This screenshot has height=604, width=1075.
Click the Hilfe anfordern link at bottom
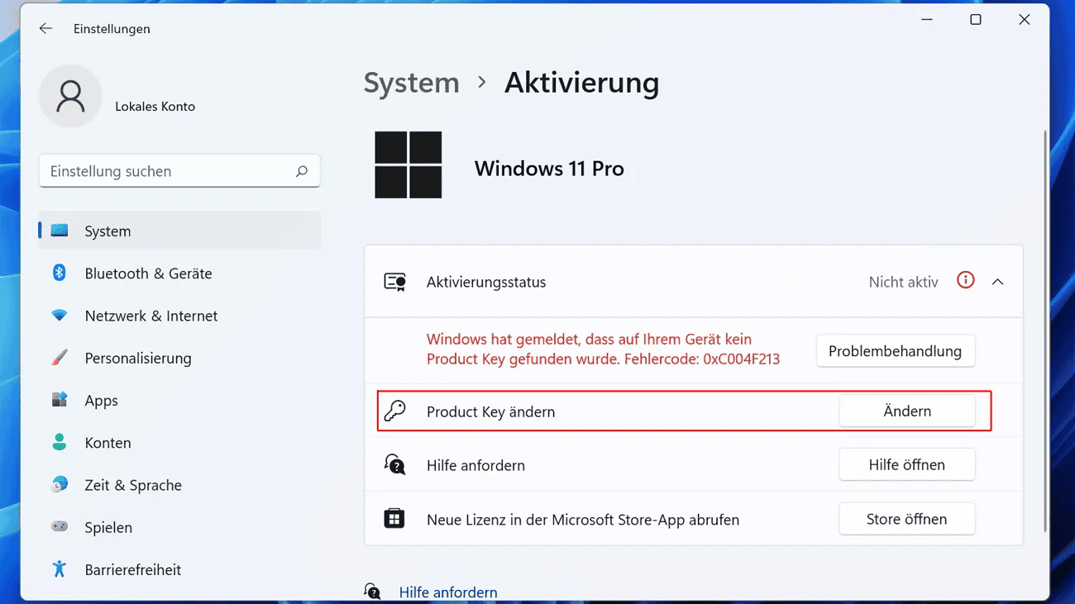tap(447, 592)
